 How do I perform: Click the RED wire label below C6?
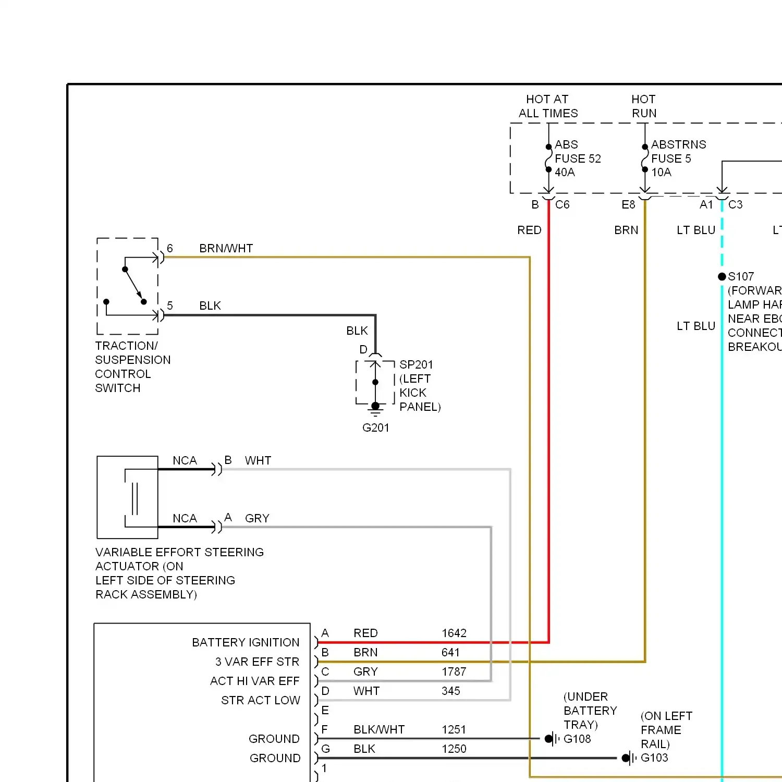pos(529,230)
